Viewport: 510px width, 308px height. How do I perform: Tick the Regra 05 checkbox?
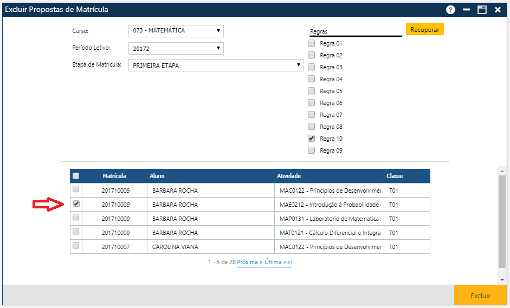click(x=312, y=91)
